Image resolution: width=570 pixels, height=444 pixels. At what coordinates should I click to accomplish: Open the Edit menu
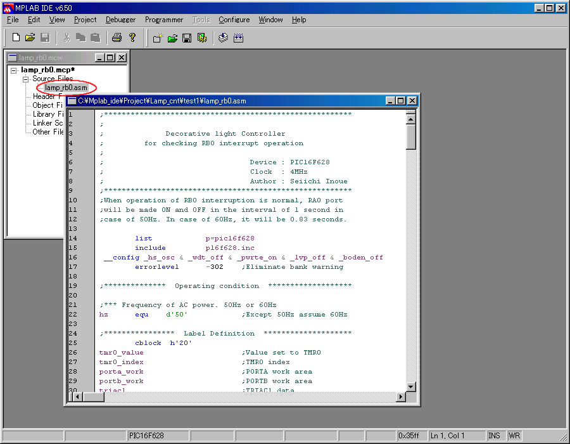tap(34, 20)
